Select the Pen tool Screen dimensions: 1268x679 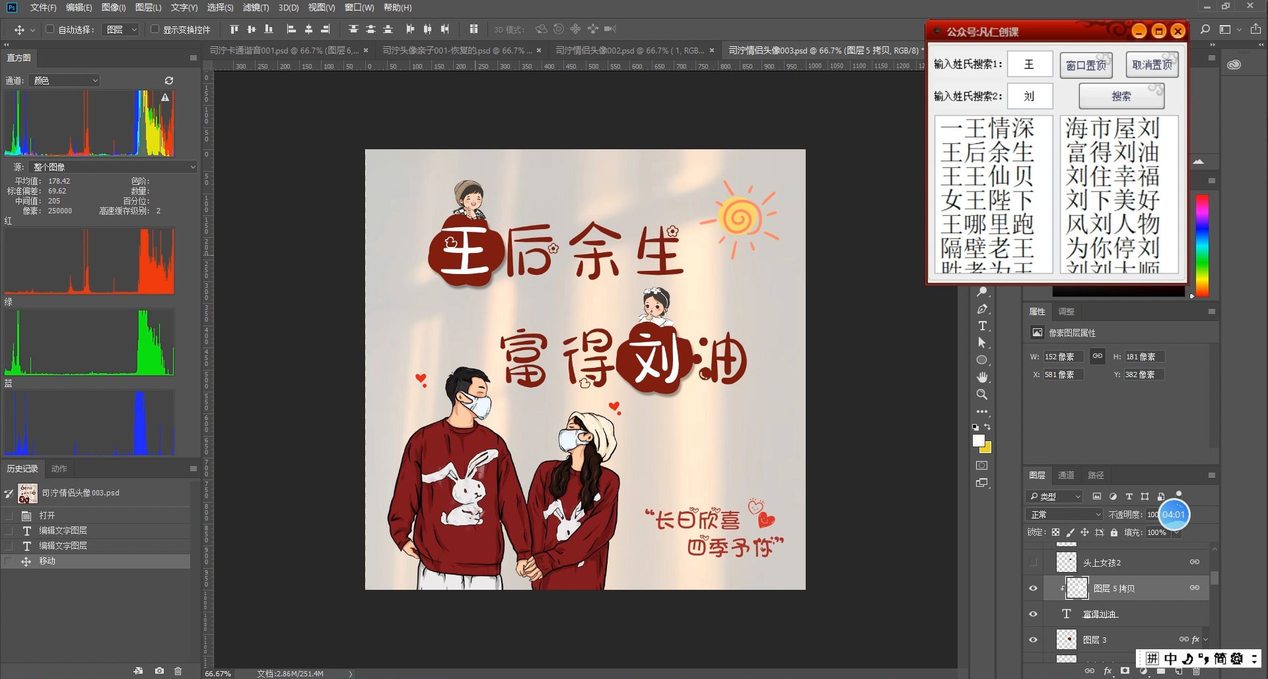click(x=982, y=309)
